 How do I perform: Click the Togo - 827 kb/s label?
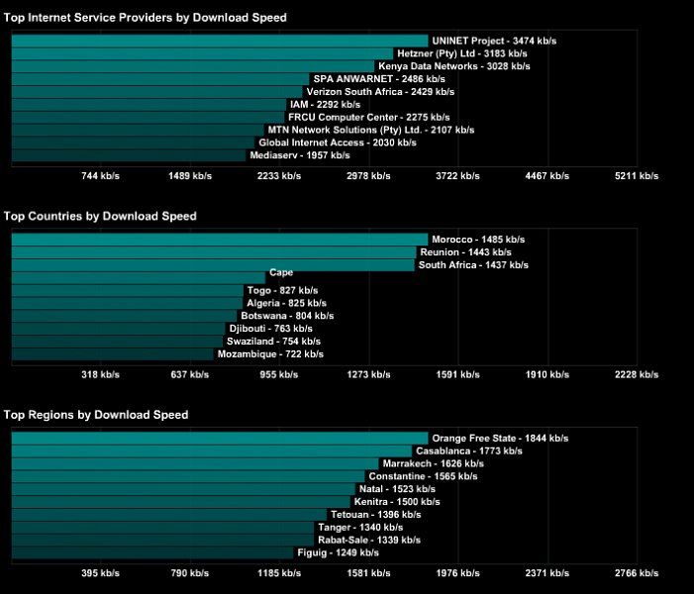pyautogui.click(x=282, y=290)
